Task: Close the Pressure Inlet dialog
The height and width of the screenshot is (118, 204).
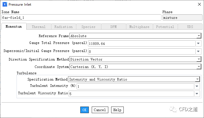Action: pos(199,4)
